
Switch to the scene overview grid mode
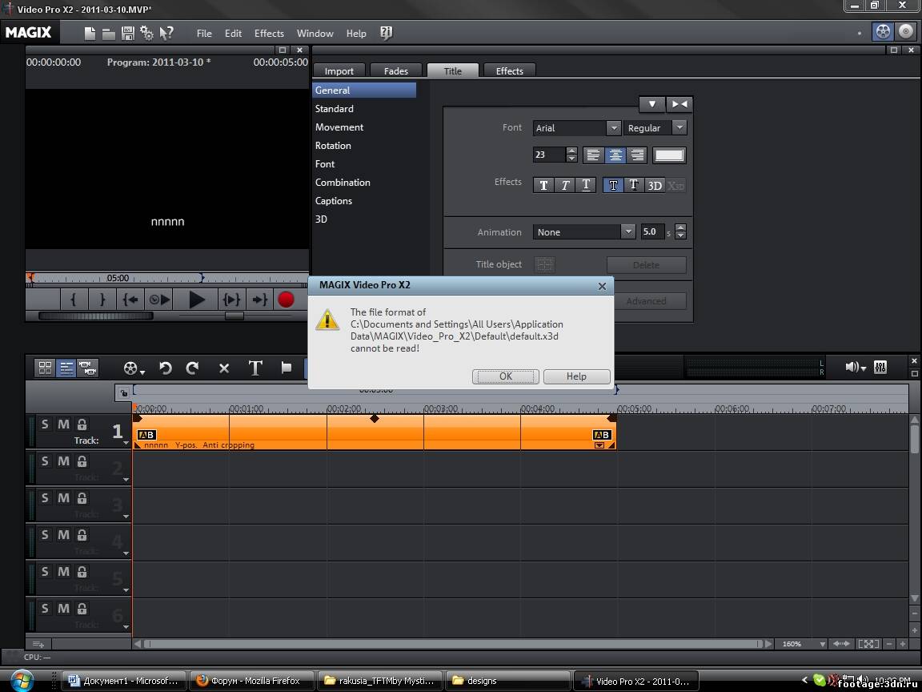pyautogui.click(x=46, y=368)
